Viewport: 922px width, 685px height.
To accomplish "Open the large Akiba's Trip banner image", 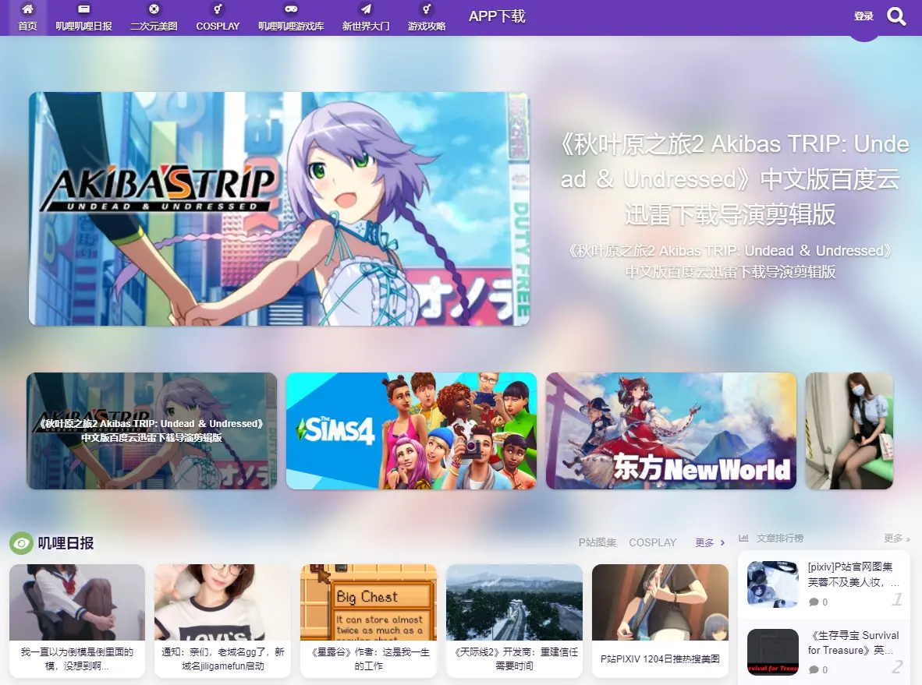I will coord(279,209).
